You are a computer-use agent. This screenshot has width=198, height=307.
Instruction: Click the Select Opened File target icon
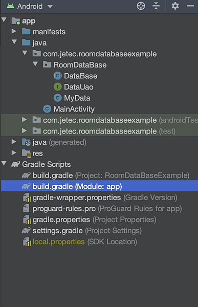(141, 6)
